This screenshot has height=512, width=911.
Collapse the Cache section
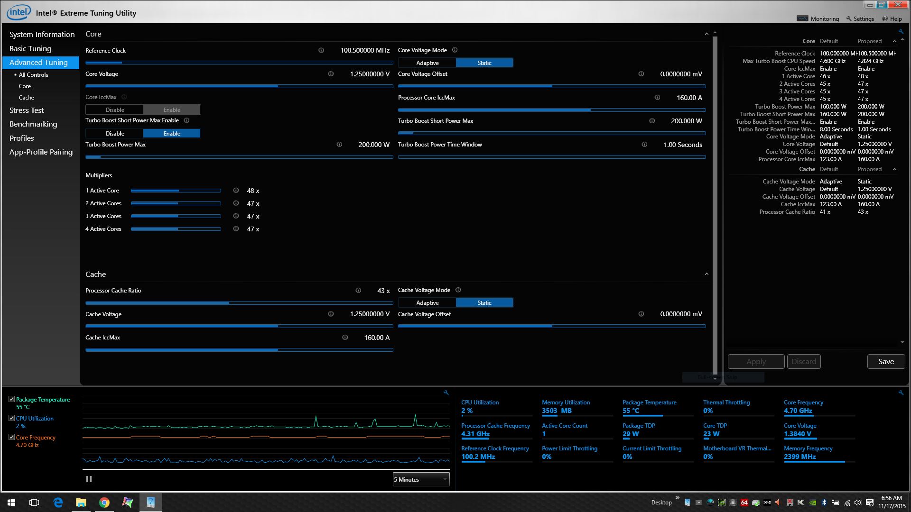point(706,274)
